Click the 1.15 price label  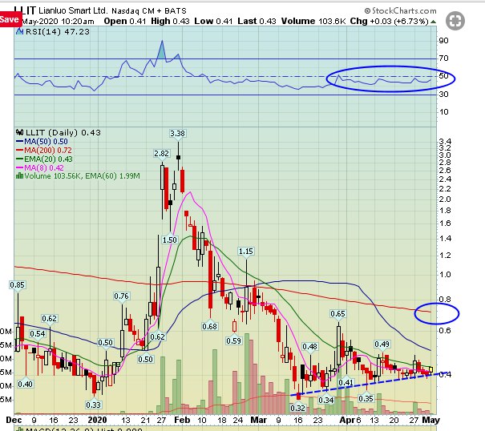click(x=246, y=252)
